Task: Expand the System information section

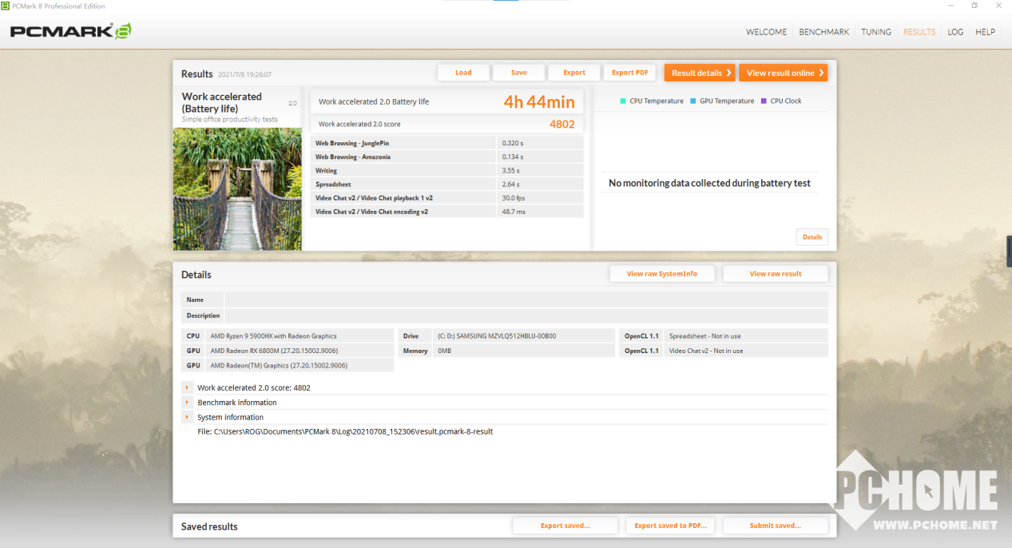Action: click(x=186, y=417)
